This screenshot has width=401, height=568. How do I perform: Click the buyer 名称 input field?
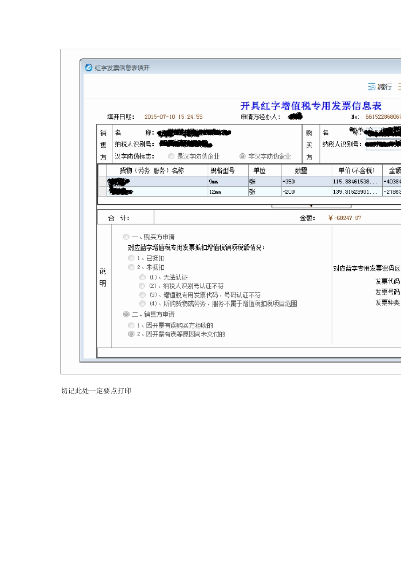[x=383, y=133]
